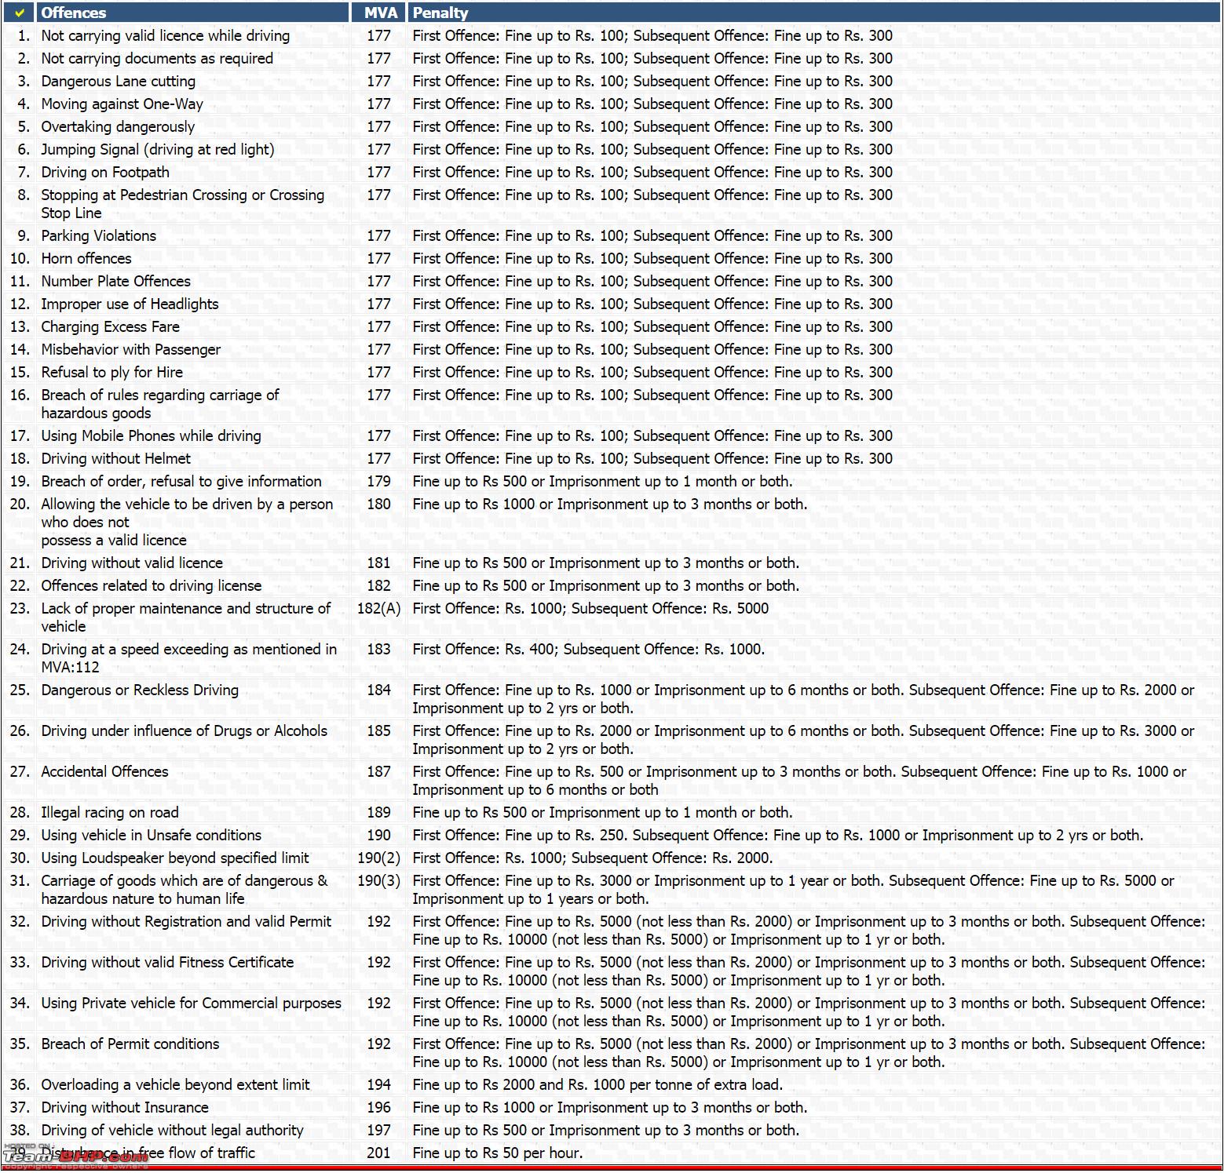Select 'Charging Excess Fare' offence
The height and width of the screenshot is (1173, 1224).
111,326
